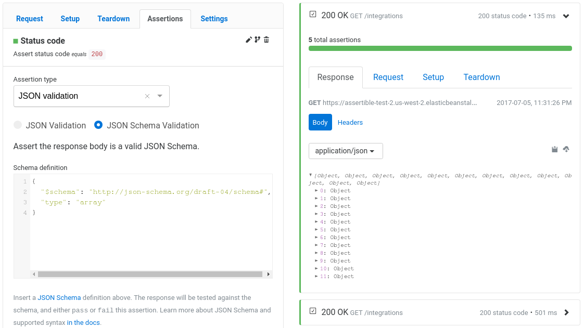Open the JSON Schema documentation link
The image size is (584, 328).
tap(59, 298)
